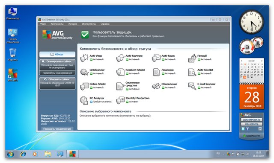
Task: Go to previous month in calendar gadget
Action: pos(241,61)
